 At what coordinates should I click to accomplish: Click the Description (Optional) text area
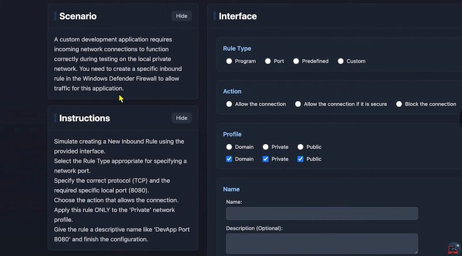point(322,244)
